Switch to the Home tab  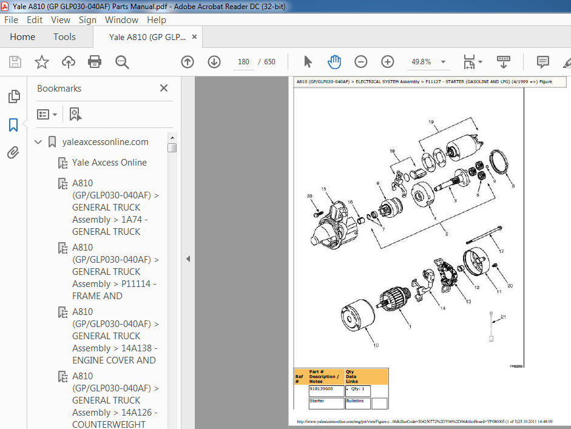[22, 37]
